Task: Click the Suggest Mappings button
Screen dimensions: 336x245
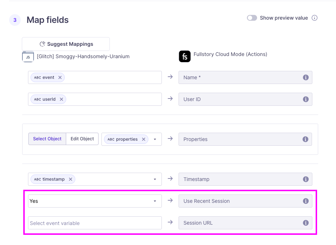Action: [66, 44]
